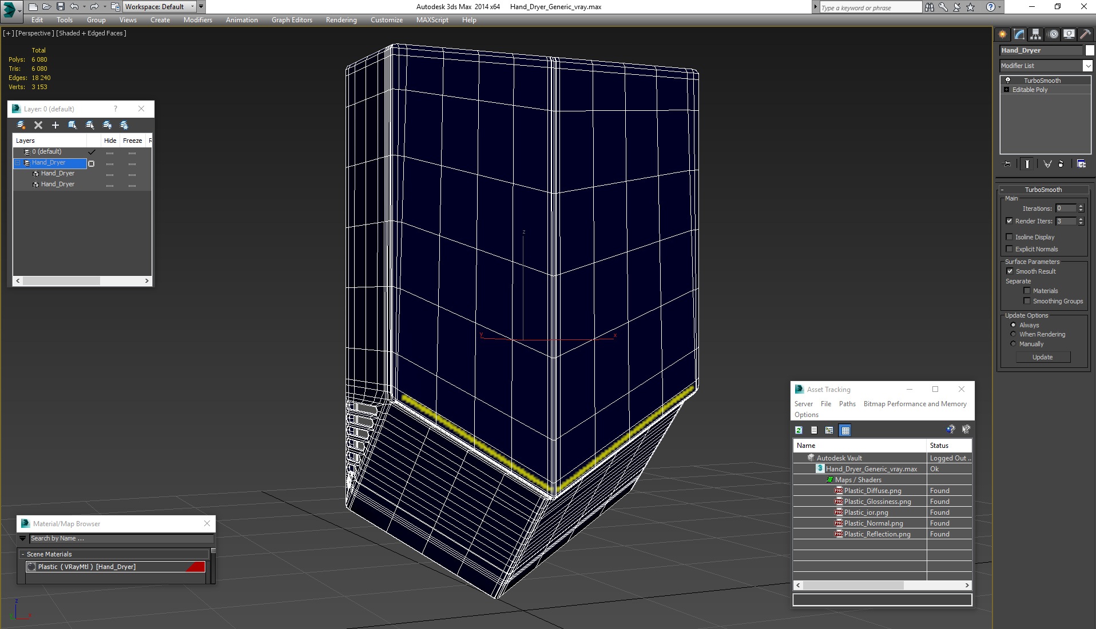
Task: Open the MAXScript menu
Action: pyautogui.click(x=432, y=20)
